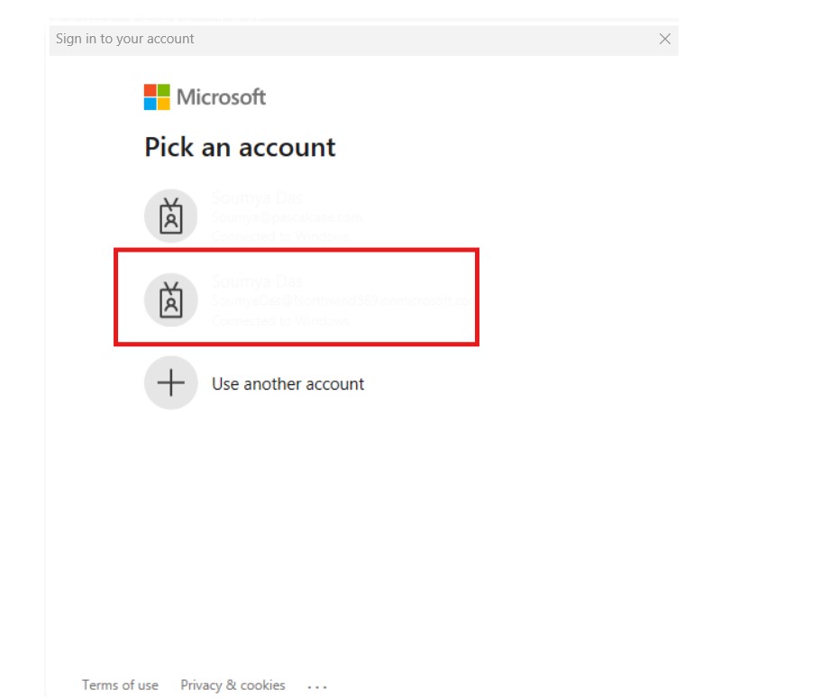Open the Privacy & cookies link
Screen dimensions: 821x699
(233, 685)
